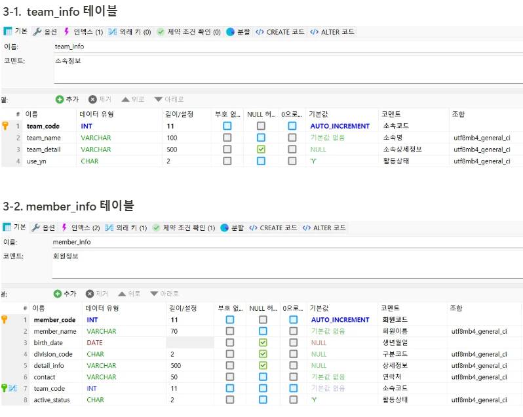Open 제약 조건 확인 (1) tab in member_info
Image resolution: width=523 pixels, height=417 pixels.
[184, 228]
